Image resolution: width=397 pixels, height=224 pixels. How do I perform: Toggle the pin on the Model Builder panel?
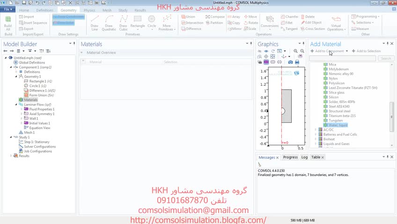tap(74, 44)
